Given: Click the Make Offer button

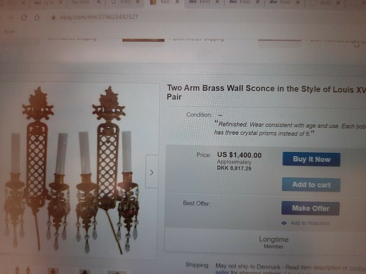Looking at the screenshot, I should (x=311, y=209).
